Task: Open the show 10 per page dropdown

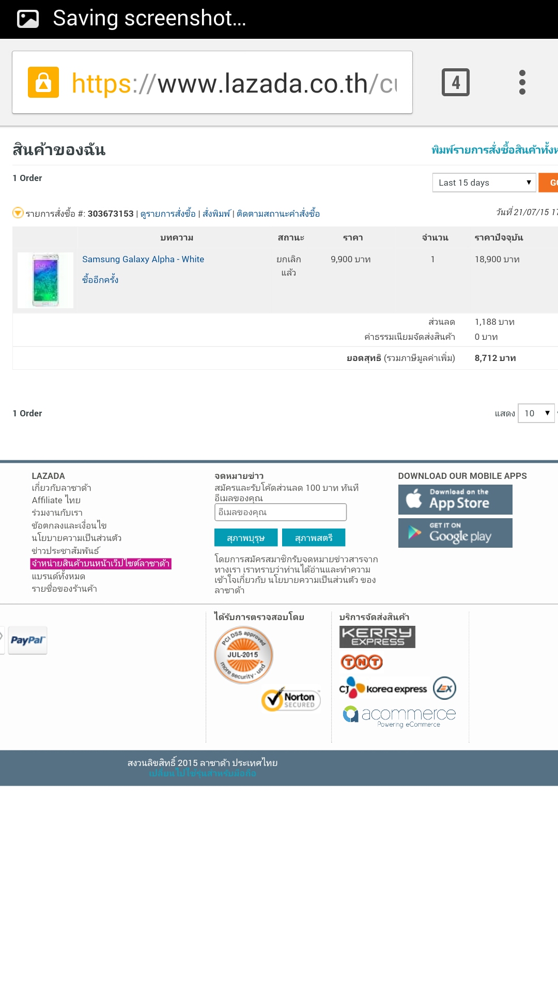Action: (x=536, y=413)
